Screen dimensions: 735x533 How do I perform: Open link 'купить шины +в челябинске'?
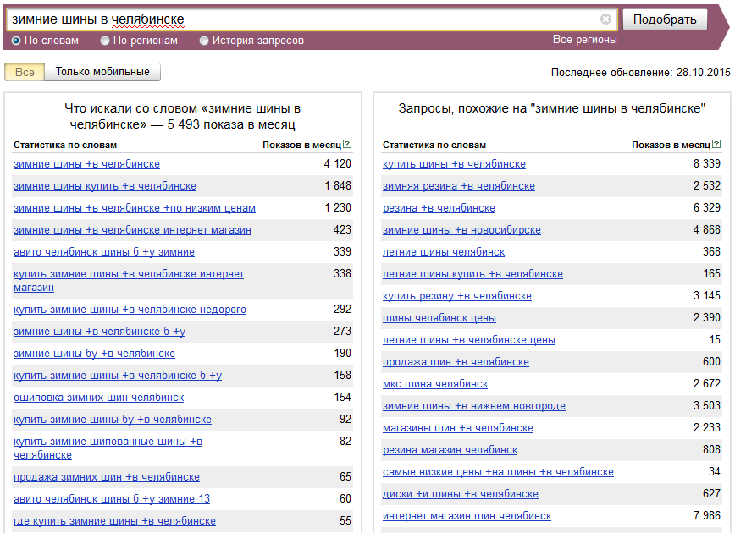tap(454, 164)
